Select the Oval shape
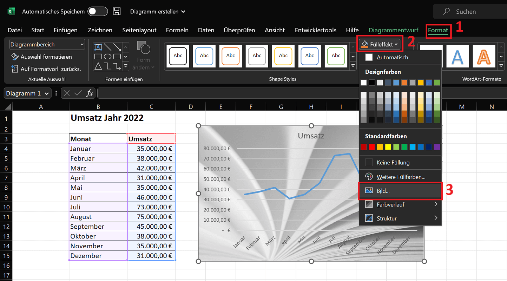The height and width of the screenshot is (281, 507). (107, 56)
